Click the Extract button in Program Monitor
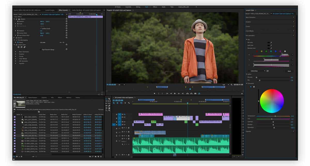This screenshot has width=310, height=166. (191, 94)
